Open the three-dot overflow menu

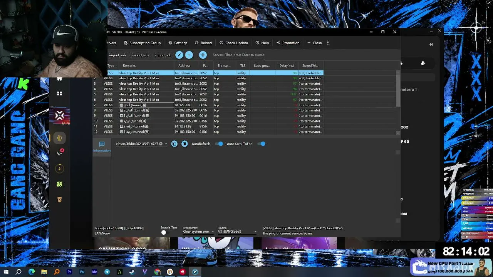[328, 43]
